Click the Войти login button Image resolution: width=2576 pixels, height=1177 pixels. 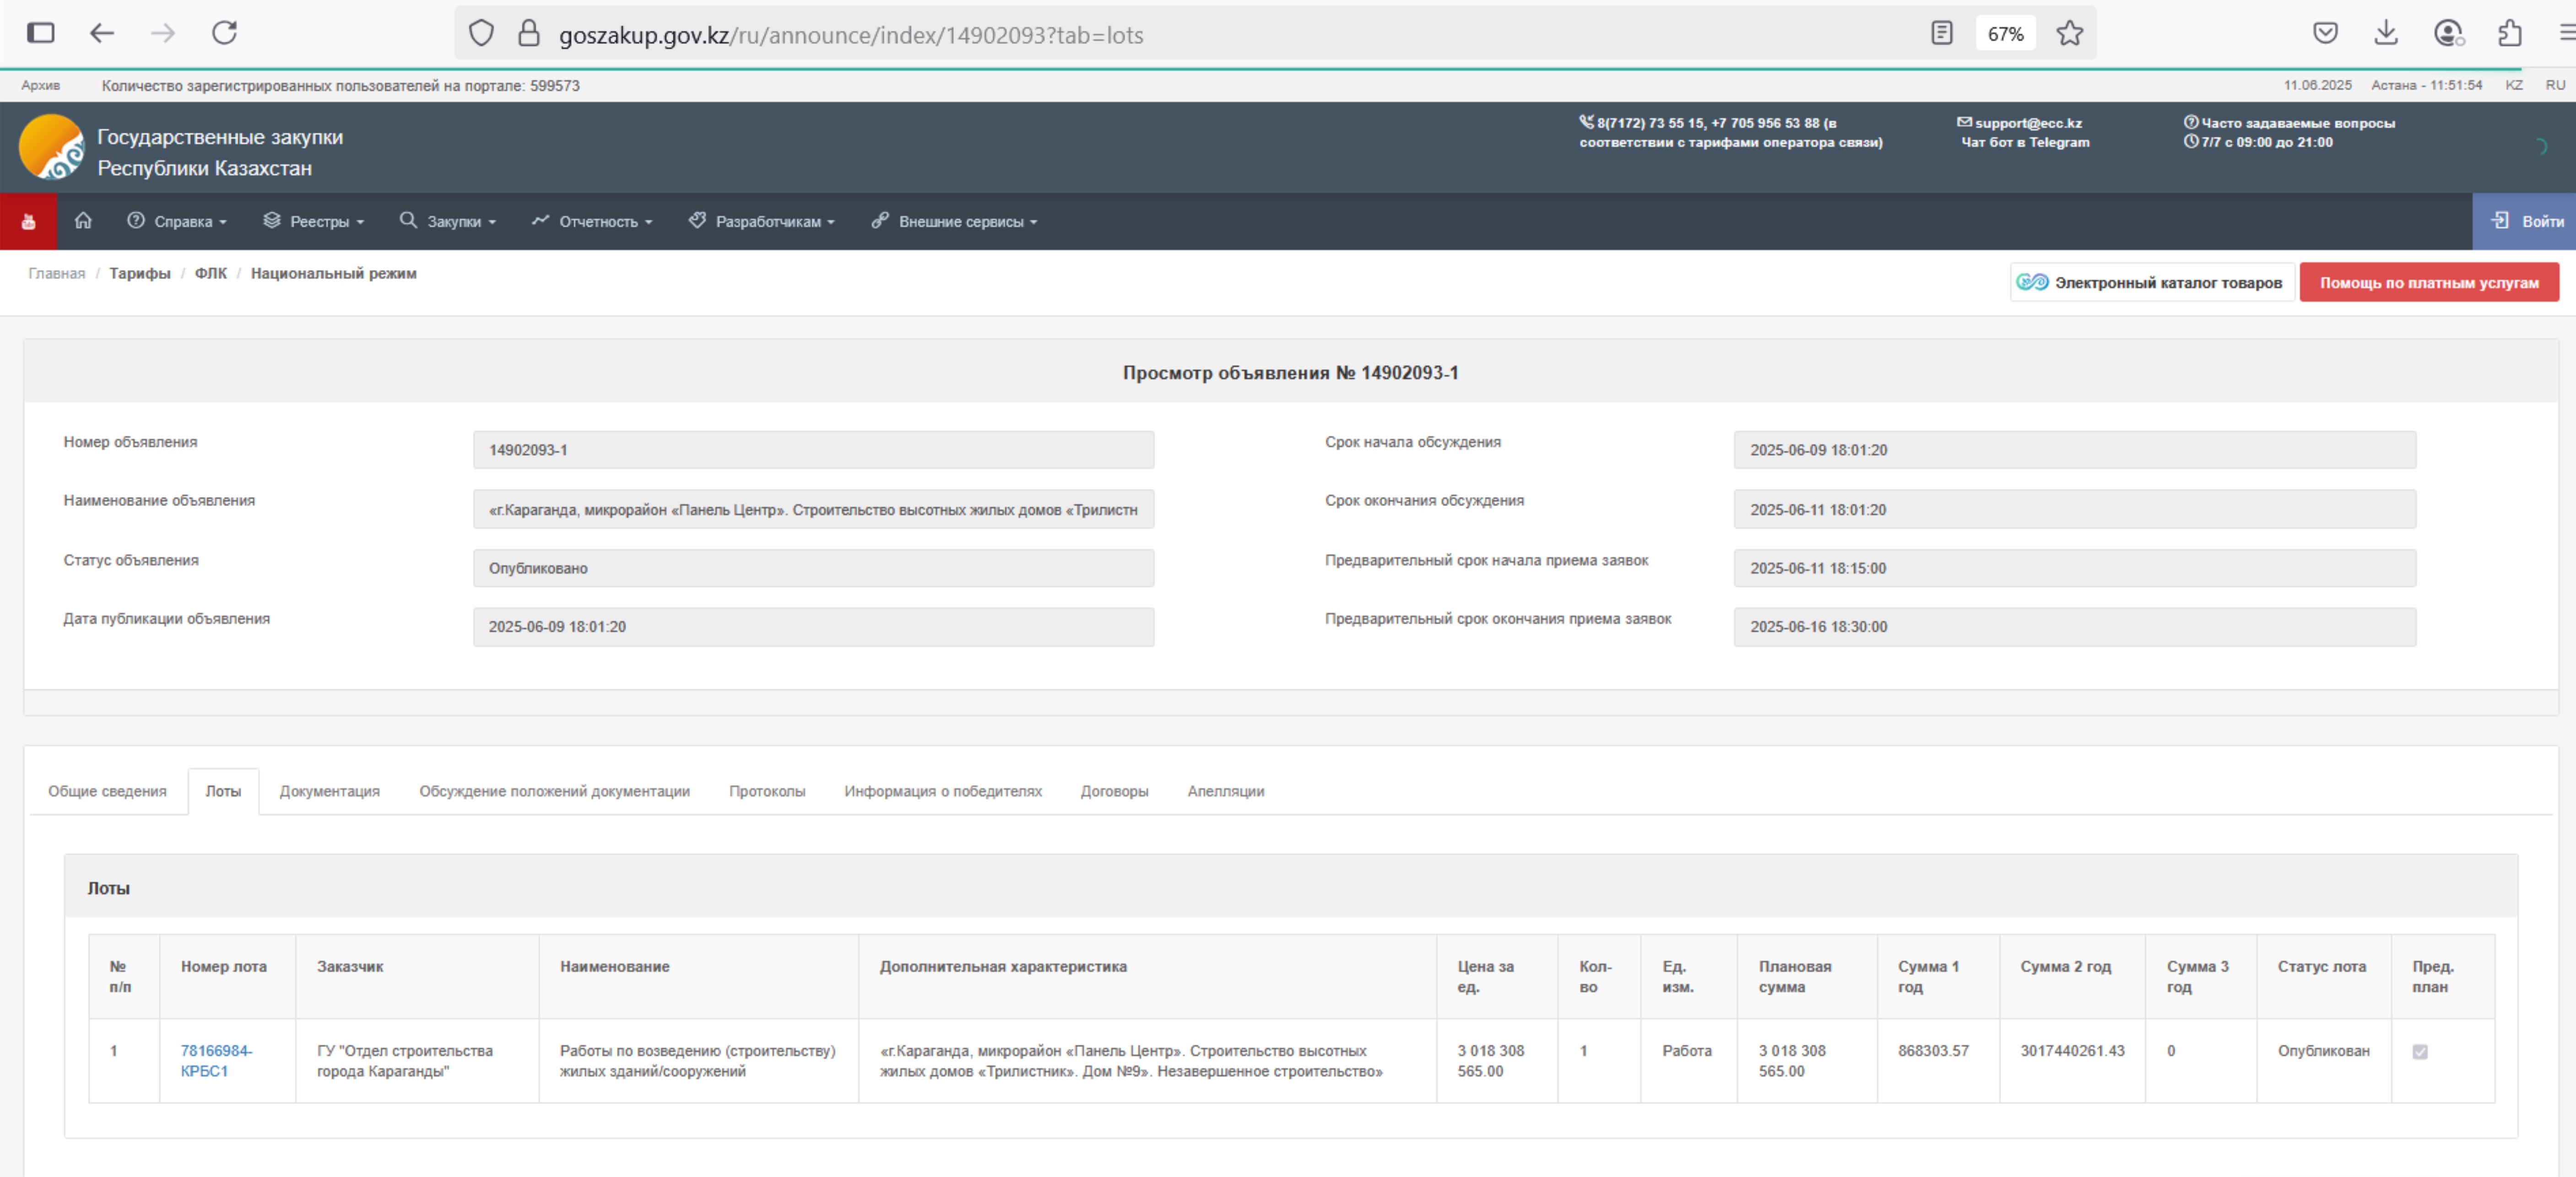(x=2525, y=221)
